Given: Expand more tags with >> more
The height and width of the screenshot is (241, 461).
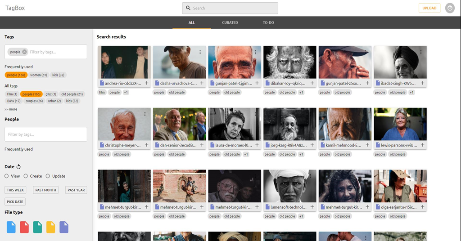Looking at the screenshot, I should [x=11, y=109].
